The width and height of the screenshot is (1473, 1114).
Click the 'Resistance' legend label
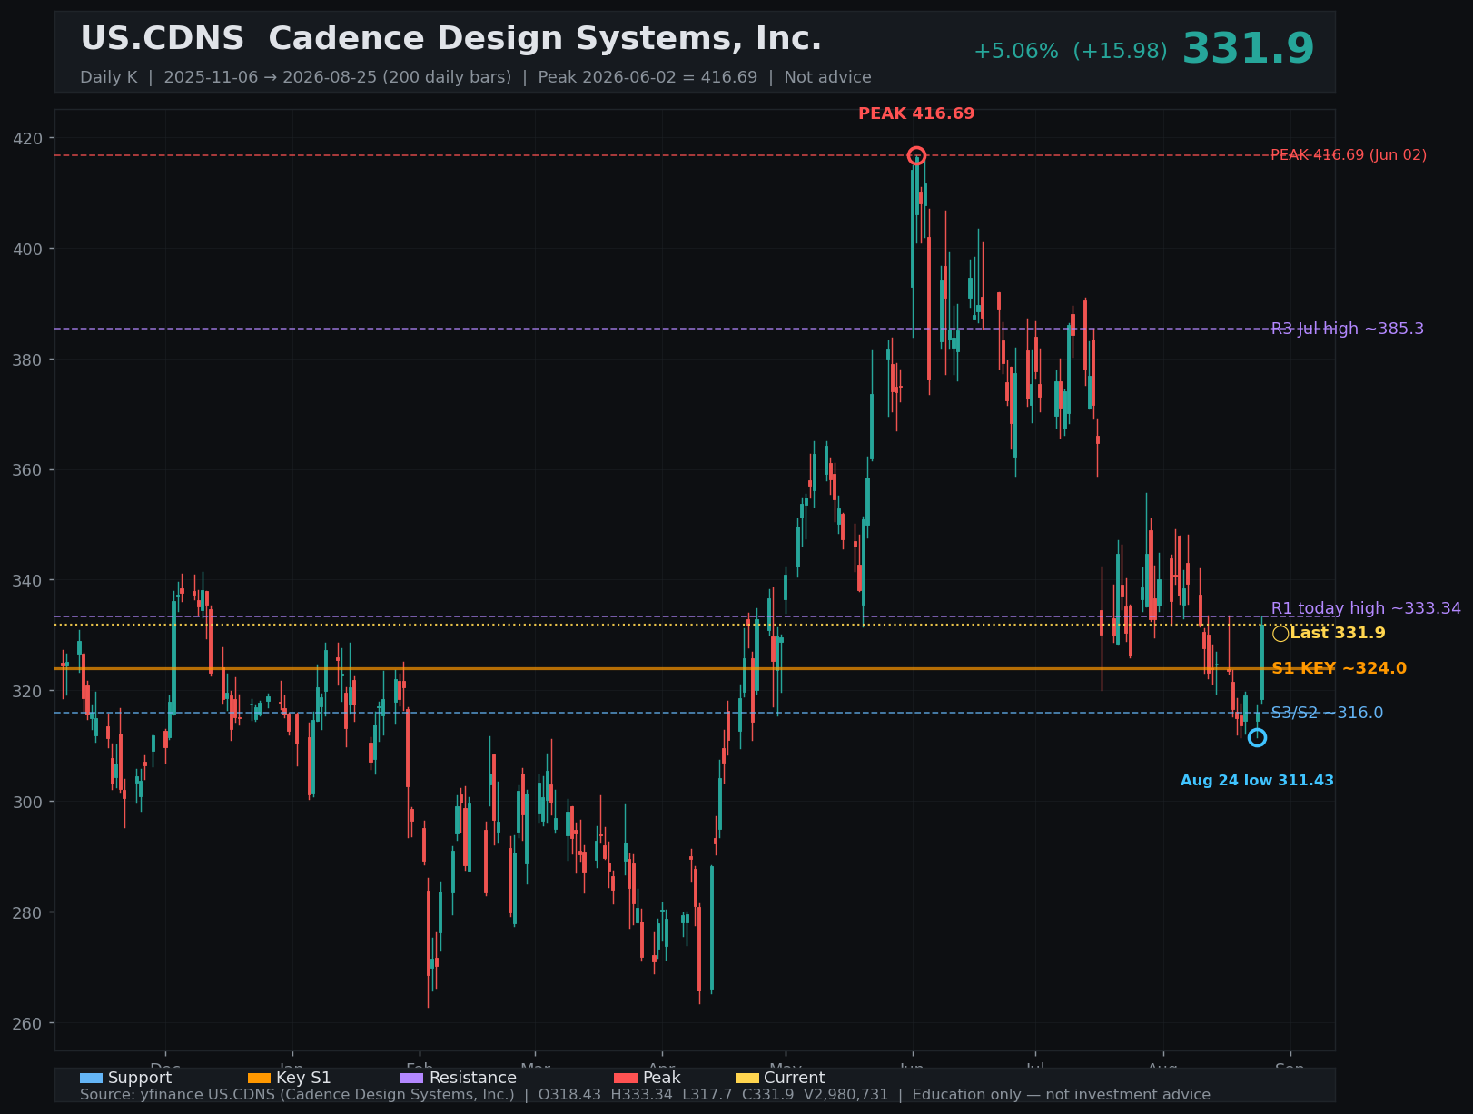[472, 1078]
